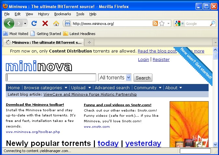
Task: Go to Home in the site navigation
Action: (14, 88)
